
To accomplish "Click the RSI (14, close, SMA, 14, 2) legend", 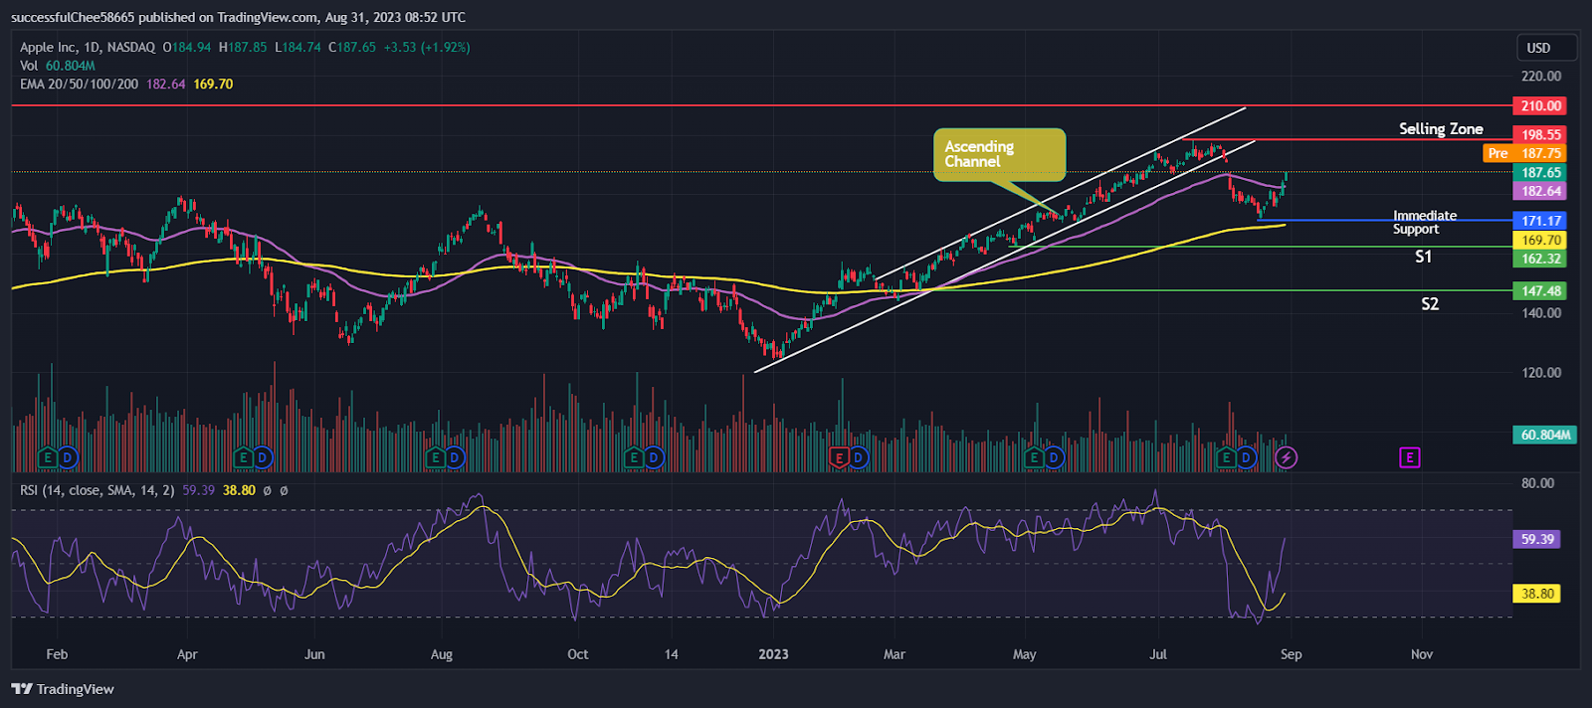I will (x=98, y=490).
